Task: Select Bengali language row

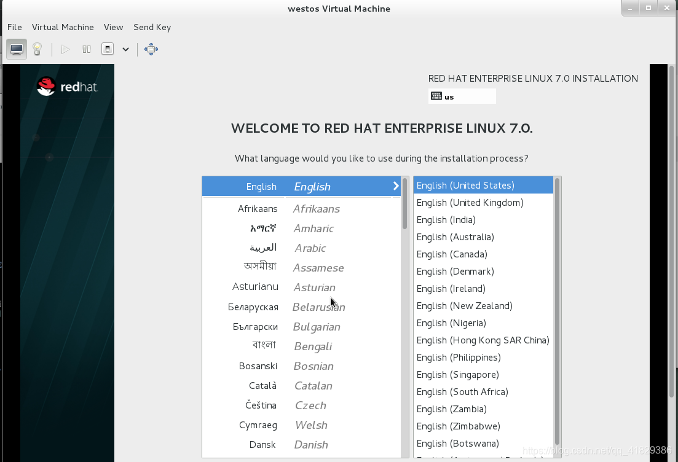Action: tap(301, 346)
